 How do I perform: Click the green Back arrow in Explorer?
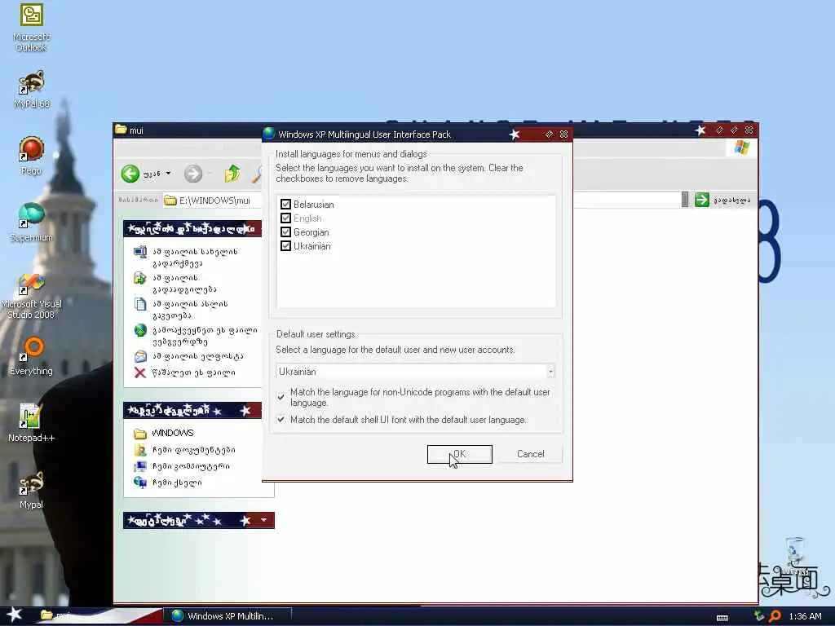pos(130,174)
